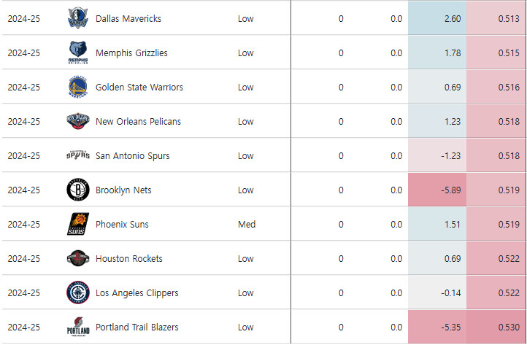This screenshot has height=345, width=527.
Task: Click the Low rating in Memphis Grizzlies row
Action: point(246,53)
